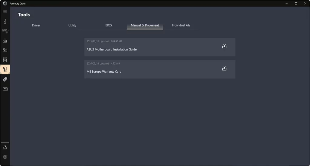This screenshot has height=166, width=310.
Task: Open the Settings gear icon
Action: coord(5,157)
